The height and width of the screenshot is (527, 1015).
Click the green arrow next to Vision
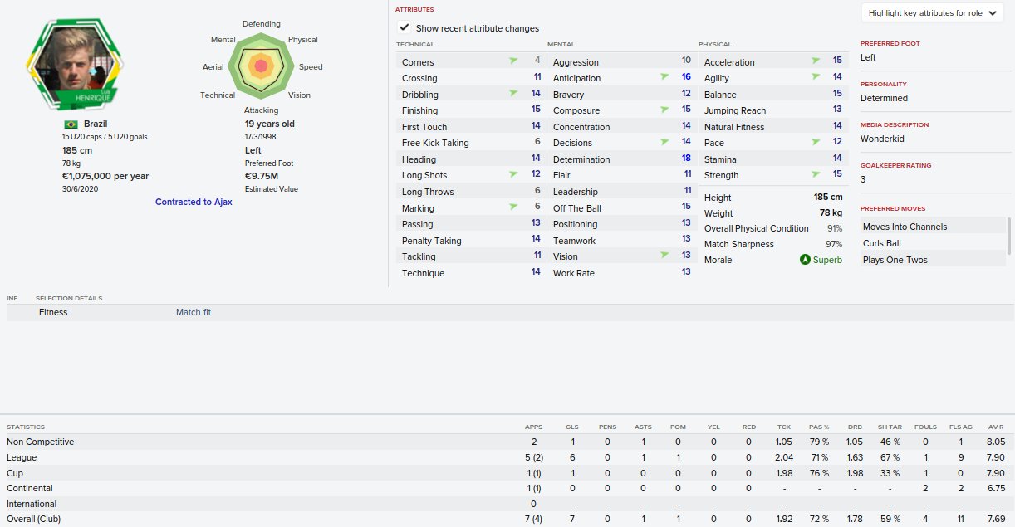[664, 256]
